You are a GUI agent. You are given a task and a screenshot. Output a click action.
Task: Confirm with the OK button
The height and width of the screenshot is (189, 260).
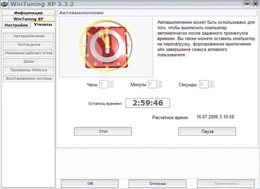coord(90,183)
